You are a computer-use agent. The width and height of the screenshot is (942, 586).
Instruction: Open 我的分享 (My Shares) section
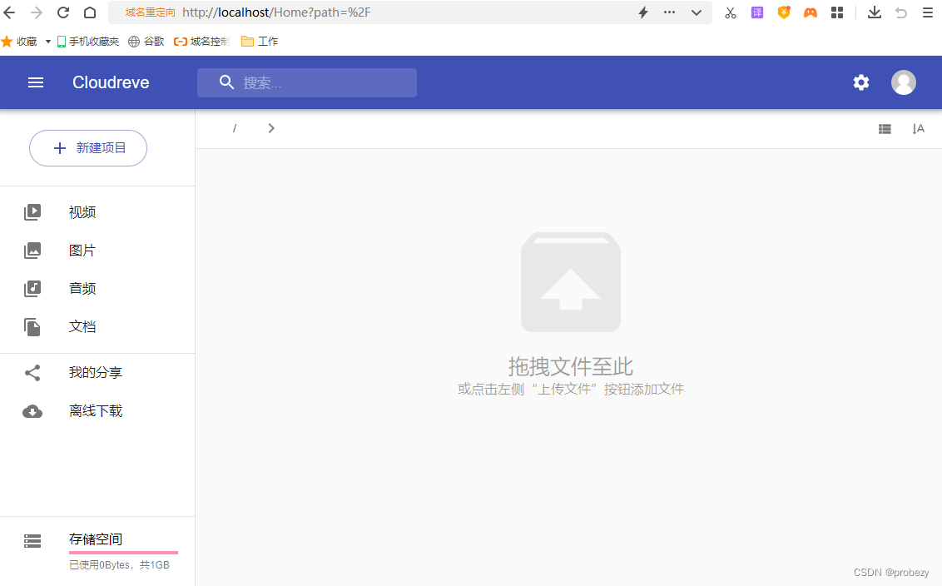coord(95,372)
